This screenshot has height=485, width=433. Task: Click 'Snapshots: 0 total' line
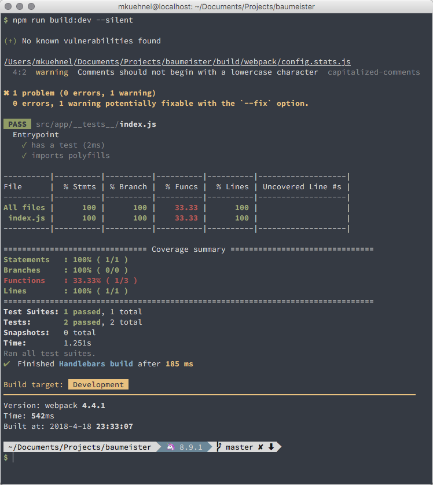[x=50, y=333]
